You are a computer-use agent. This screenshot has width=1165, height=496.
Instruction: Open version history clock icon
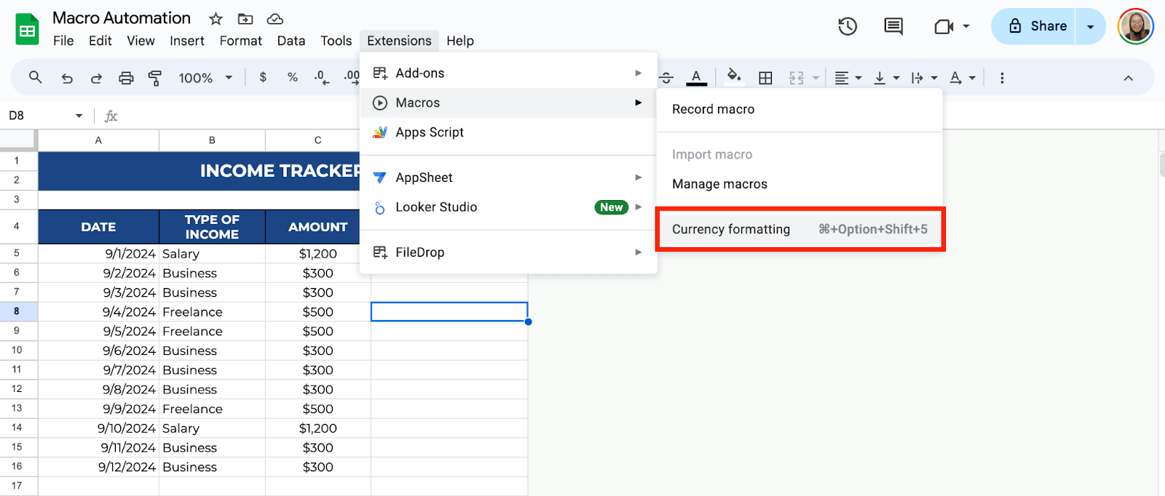(x=847, y=27)
